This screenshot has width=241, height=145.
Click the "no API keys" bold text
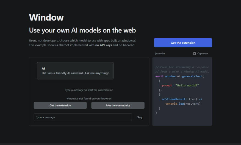click(x=104, y=45)
